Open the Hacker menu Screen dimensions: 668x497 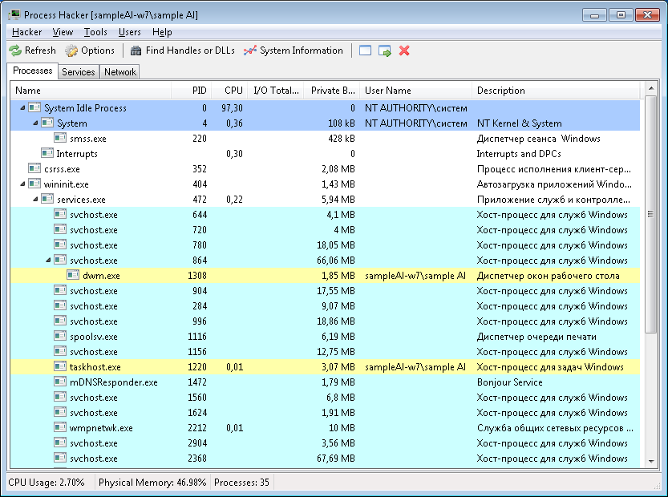click(x=27, y=32)
